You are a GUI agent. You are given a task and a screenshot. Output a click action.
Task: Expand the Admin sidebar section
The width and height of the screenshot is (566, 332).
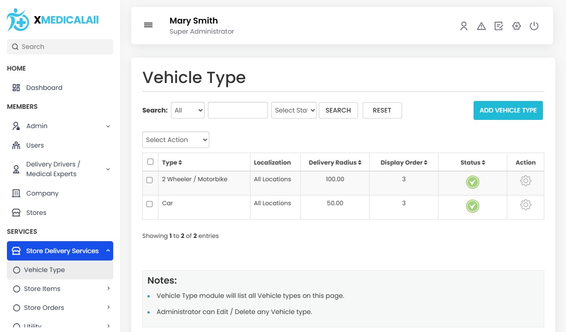(x=37, y=125)
